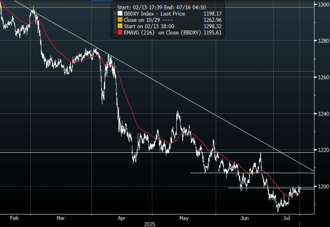Click the Feb label on the time axis

click(x=14, y=218)
